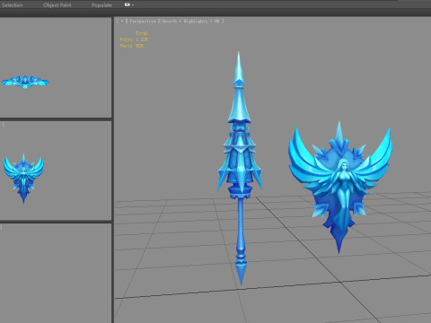Open the [+] viewport general menu
This screenshot has width=431, height=323.
(x=121, y=21)
